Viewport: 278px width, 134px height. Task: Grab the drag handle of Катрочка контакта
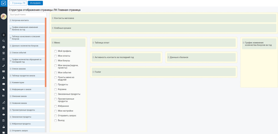coord(11,20)
